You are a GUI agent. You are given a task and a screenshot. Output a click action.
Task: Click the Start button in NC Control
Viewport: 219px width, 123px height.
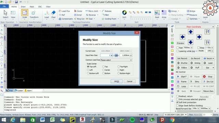tap(182, 77)
